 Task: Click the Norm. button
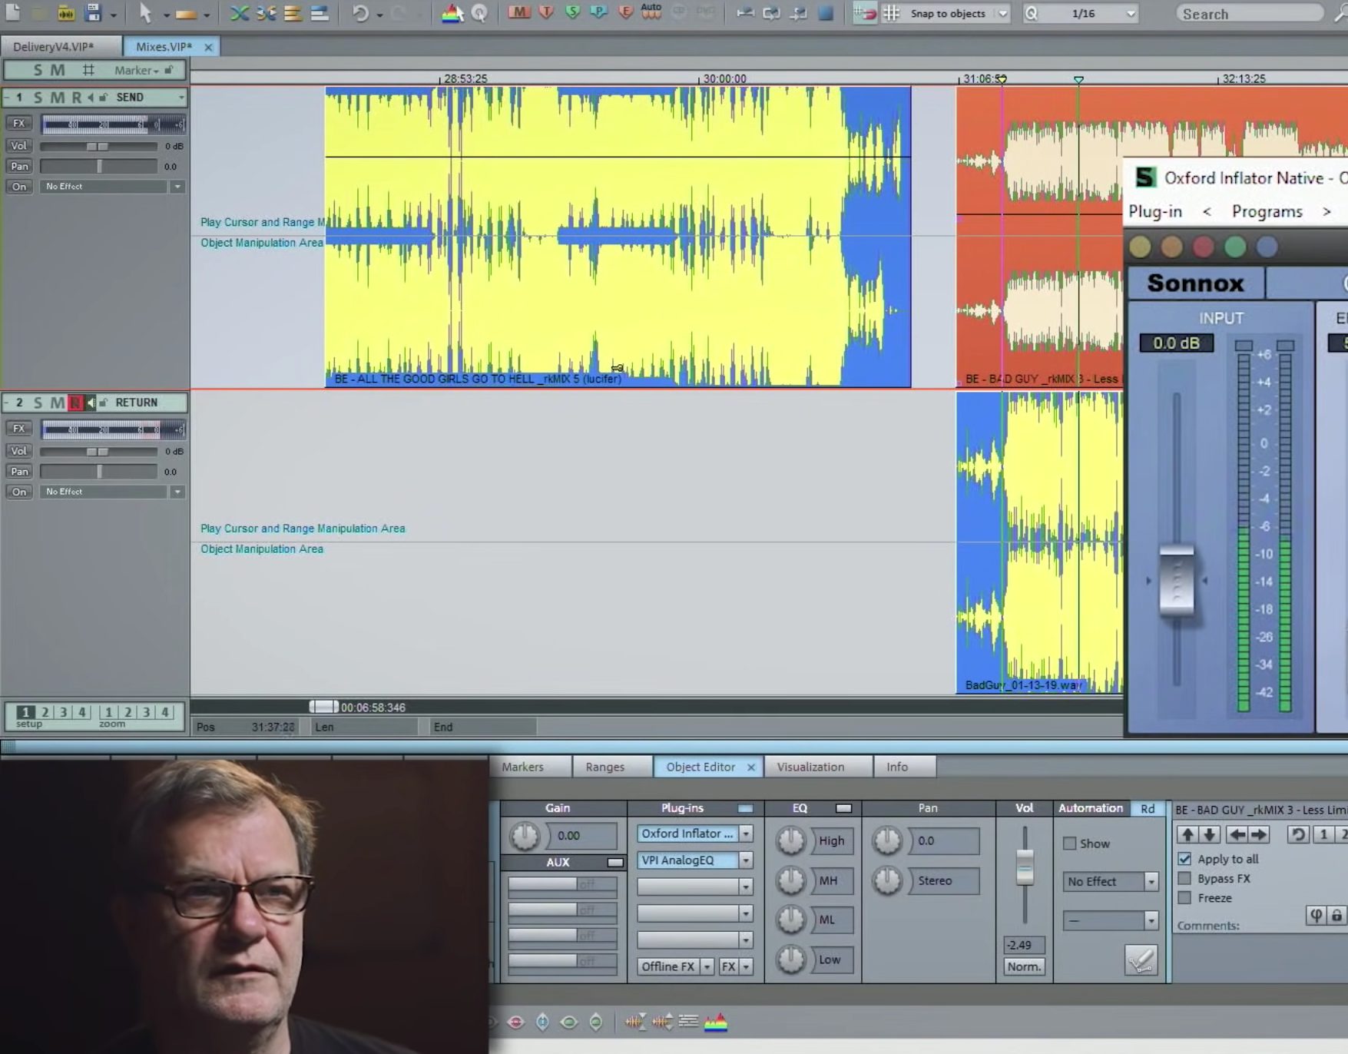(x=1025, y=966)
